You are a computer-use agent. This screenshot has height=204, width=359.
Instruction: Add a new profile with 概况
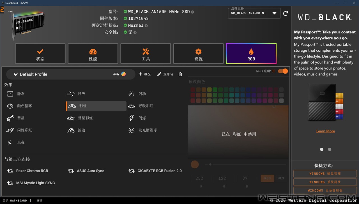144,74
